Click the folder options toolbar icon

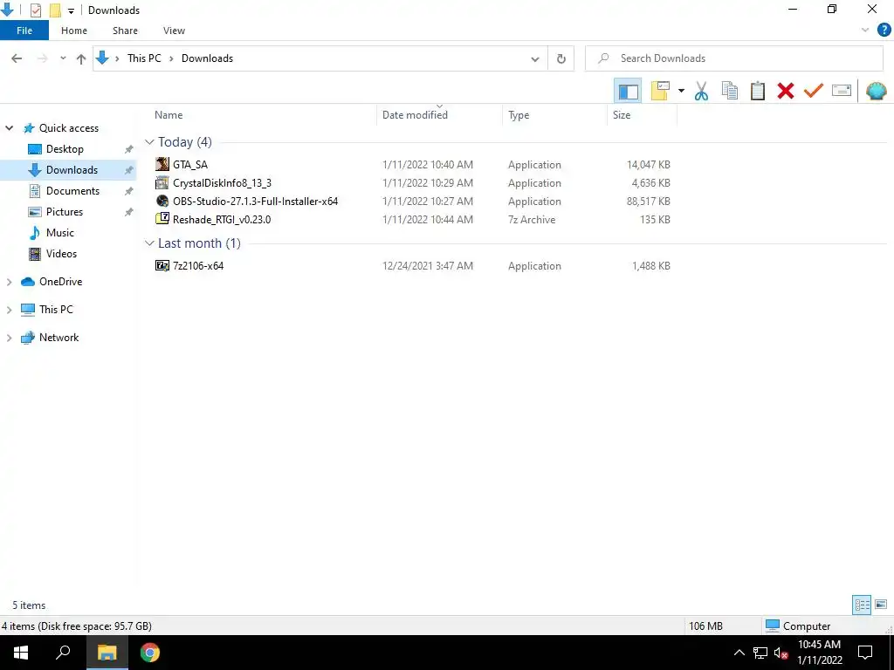(x=660, y=91)
